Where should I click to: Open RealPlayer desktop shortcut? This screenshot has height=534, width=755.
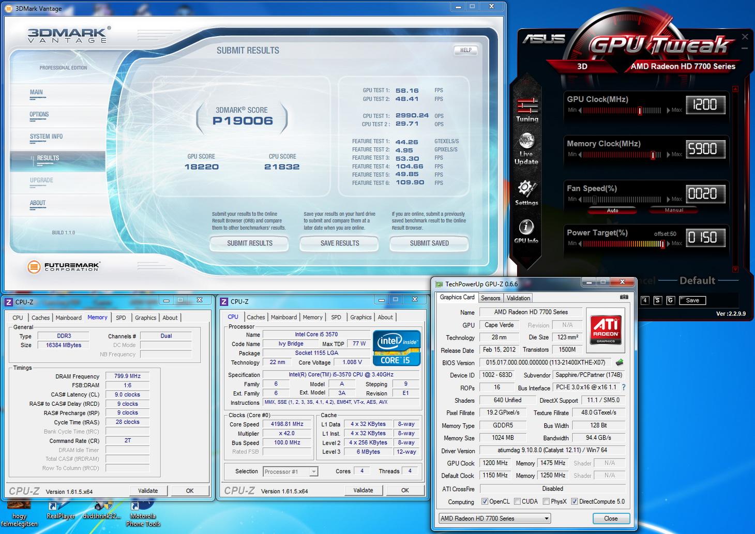click(x=61, y=509)
